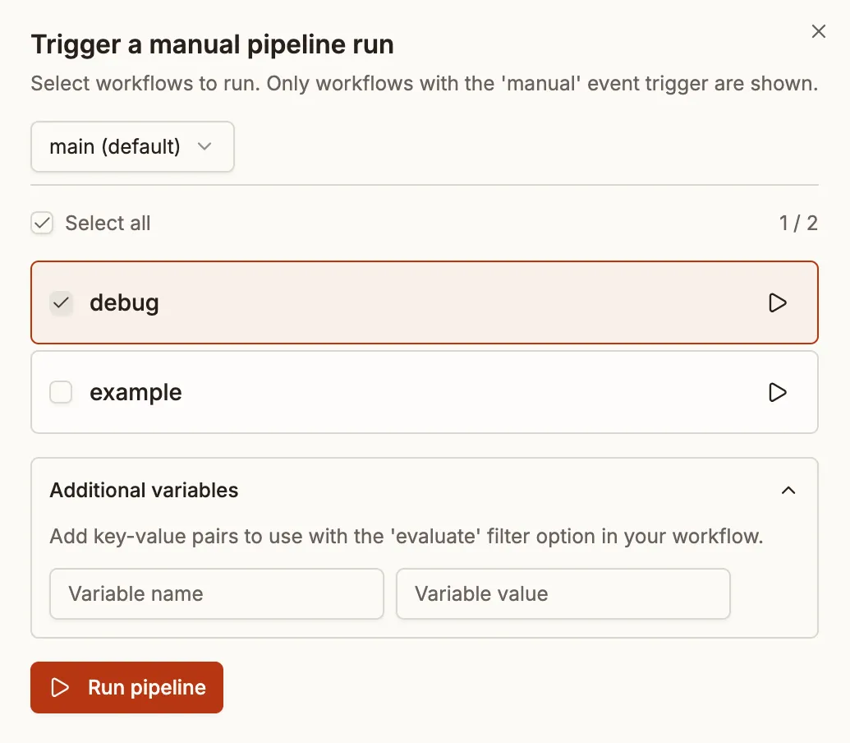Viewport: 850px width, 743px height.
Task: Click the play triangle inside Run pipeline button
Action: click(x=62, y=687)
